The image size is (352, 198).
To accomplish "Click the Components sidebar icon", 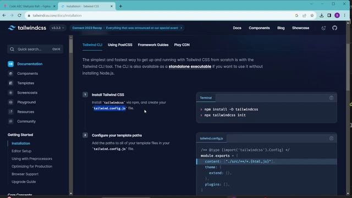I will coord(10,74).
